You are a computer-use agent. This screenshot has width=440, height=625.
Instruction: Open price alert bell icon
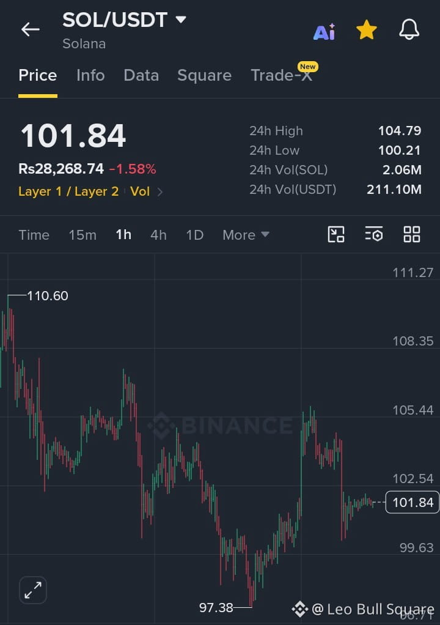pyautogui.click(x=409, y=29)
